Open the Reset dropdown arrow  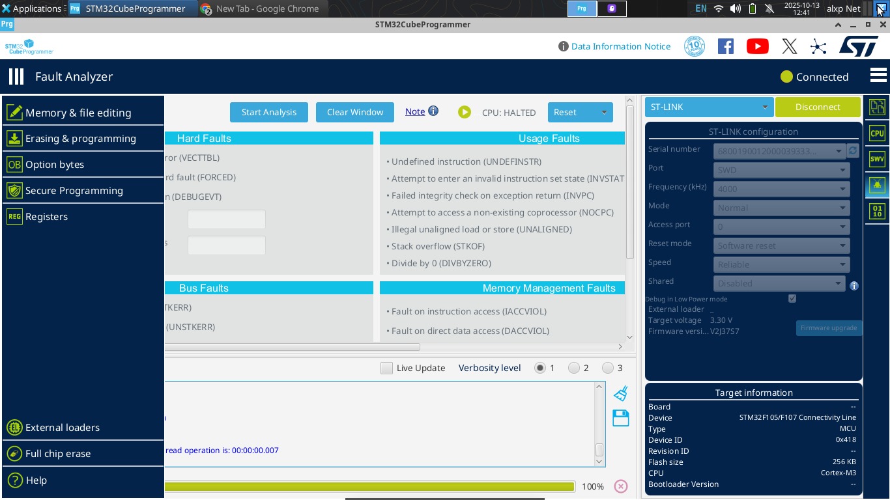click(x=604, y=112)
